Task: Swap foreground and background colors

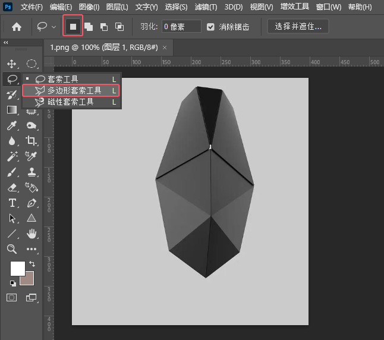Action: point(32,264)
